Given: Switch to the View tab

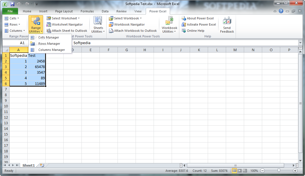Looking at the screenshot, I should pos(138,11).
